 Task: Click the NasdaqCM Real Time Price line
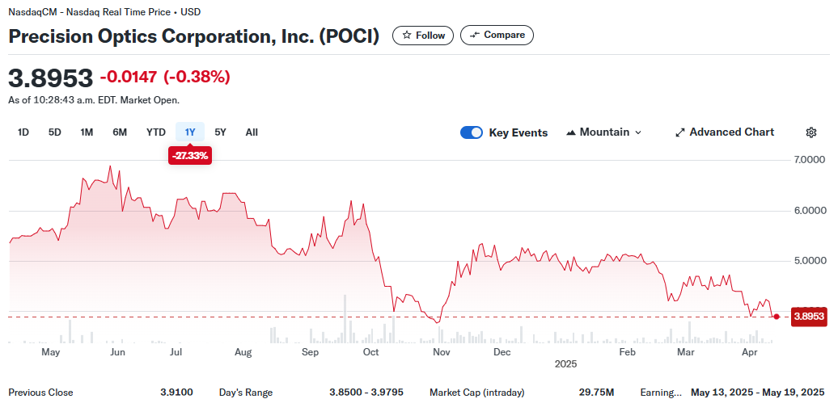pyautogui.click(x=105, y=11)
